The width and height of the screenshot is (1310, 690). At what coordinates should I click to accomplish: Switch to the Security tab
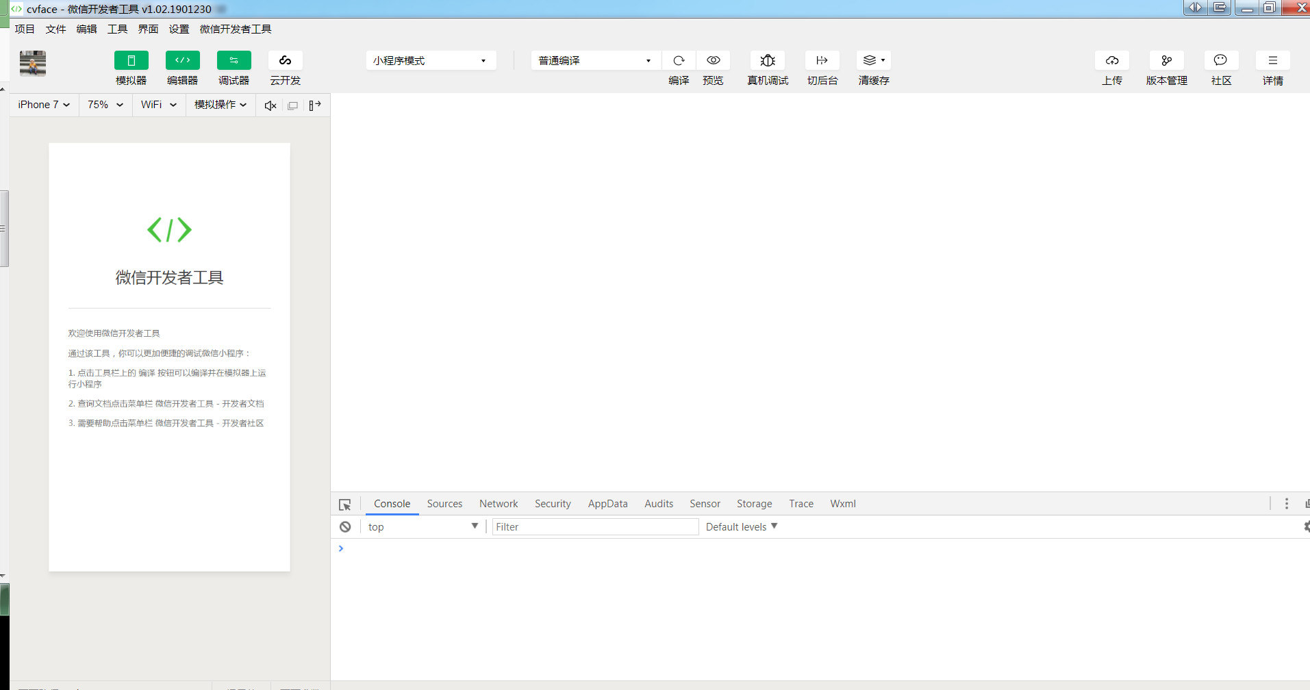[553, 504]
